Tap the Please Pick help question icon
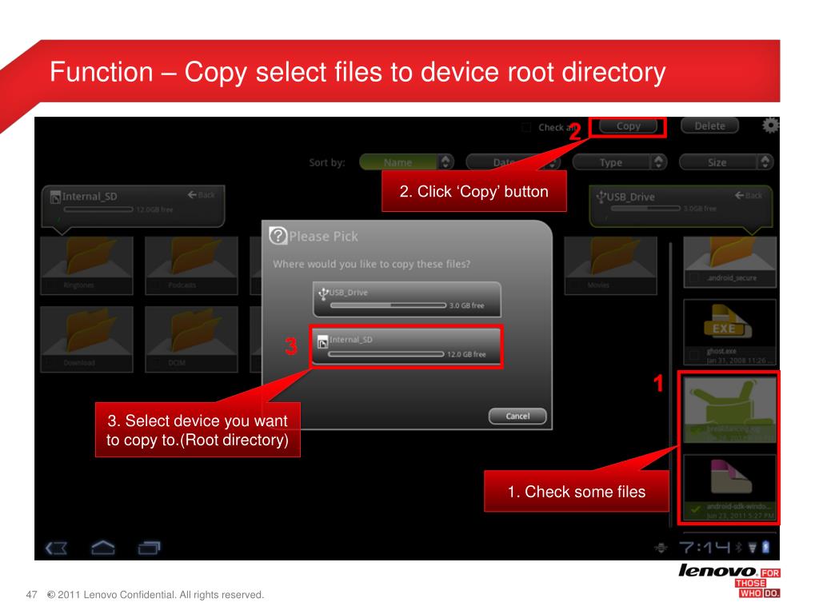This screenshot has width=819, height=614. point(278,236)
